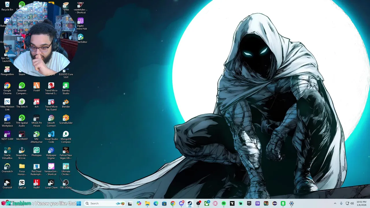Switch to Chrome on the taskbar
The width and height of the screenshot is (370, 208).
click(173, 203)
